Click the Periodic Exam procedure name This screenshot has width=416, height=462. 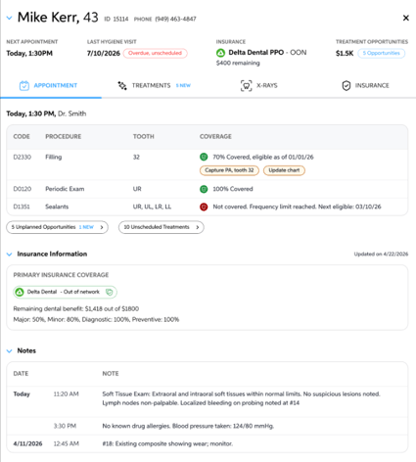pyautogui.click(x=65, y=189)
